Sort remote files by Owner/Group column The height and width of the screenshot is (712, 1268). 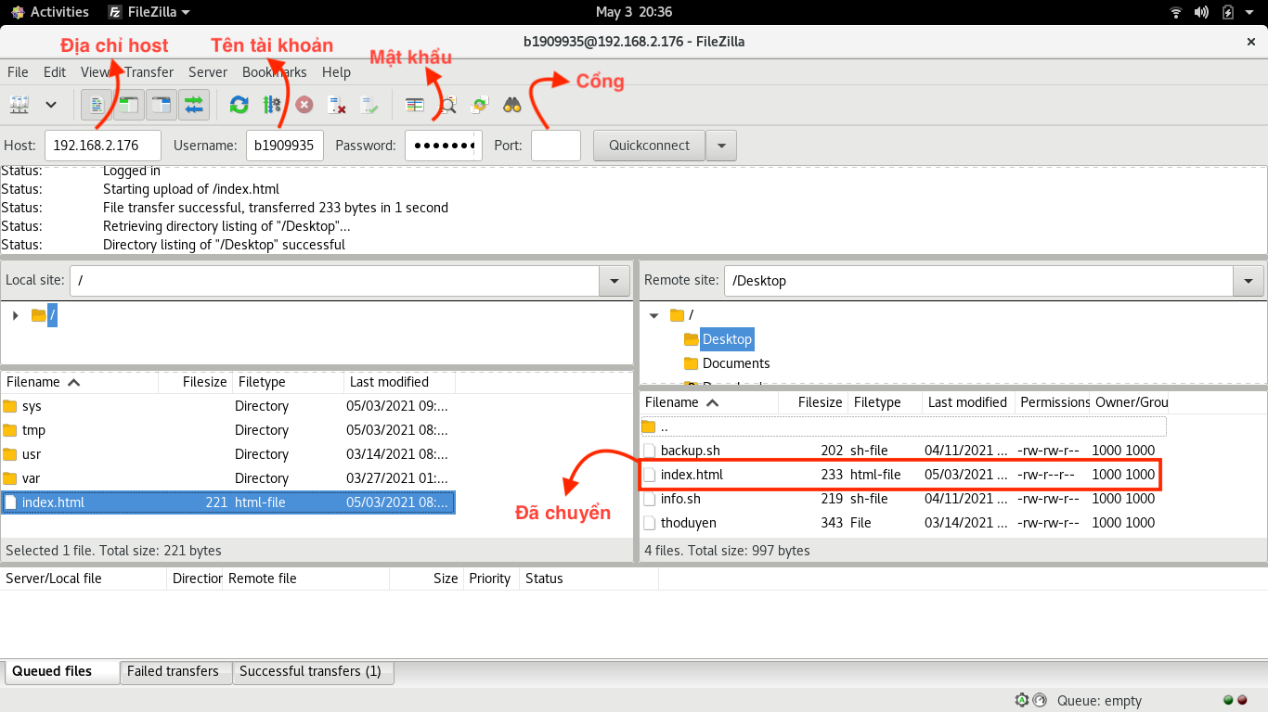(1130, 402)
